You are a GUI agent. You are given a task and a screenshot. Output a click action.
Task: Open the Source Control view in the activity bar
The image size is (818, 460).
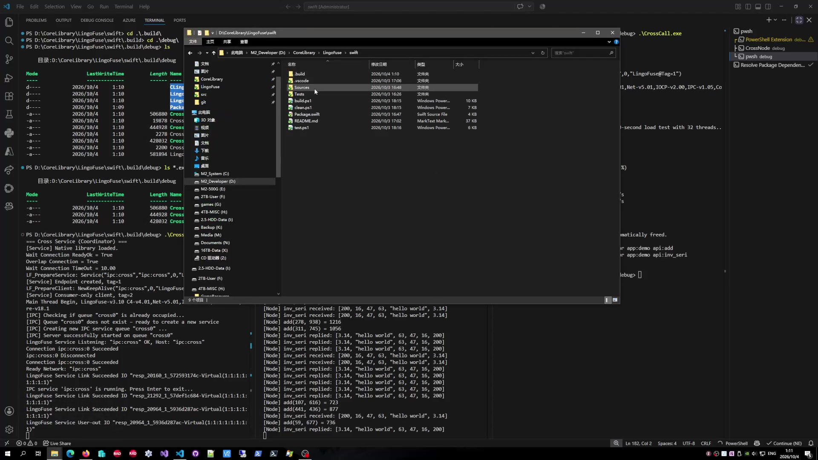click(9, 59)
